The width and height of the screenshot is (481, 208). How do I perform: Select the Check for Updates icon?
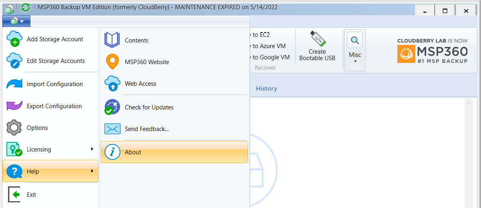coord(112,107)
